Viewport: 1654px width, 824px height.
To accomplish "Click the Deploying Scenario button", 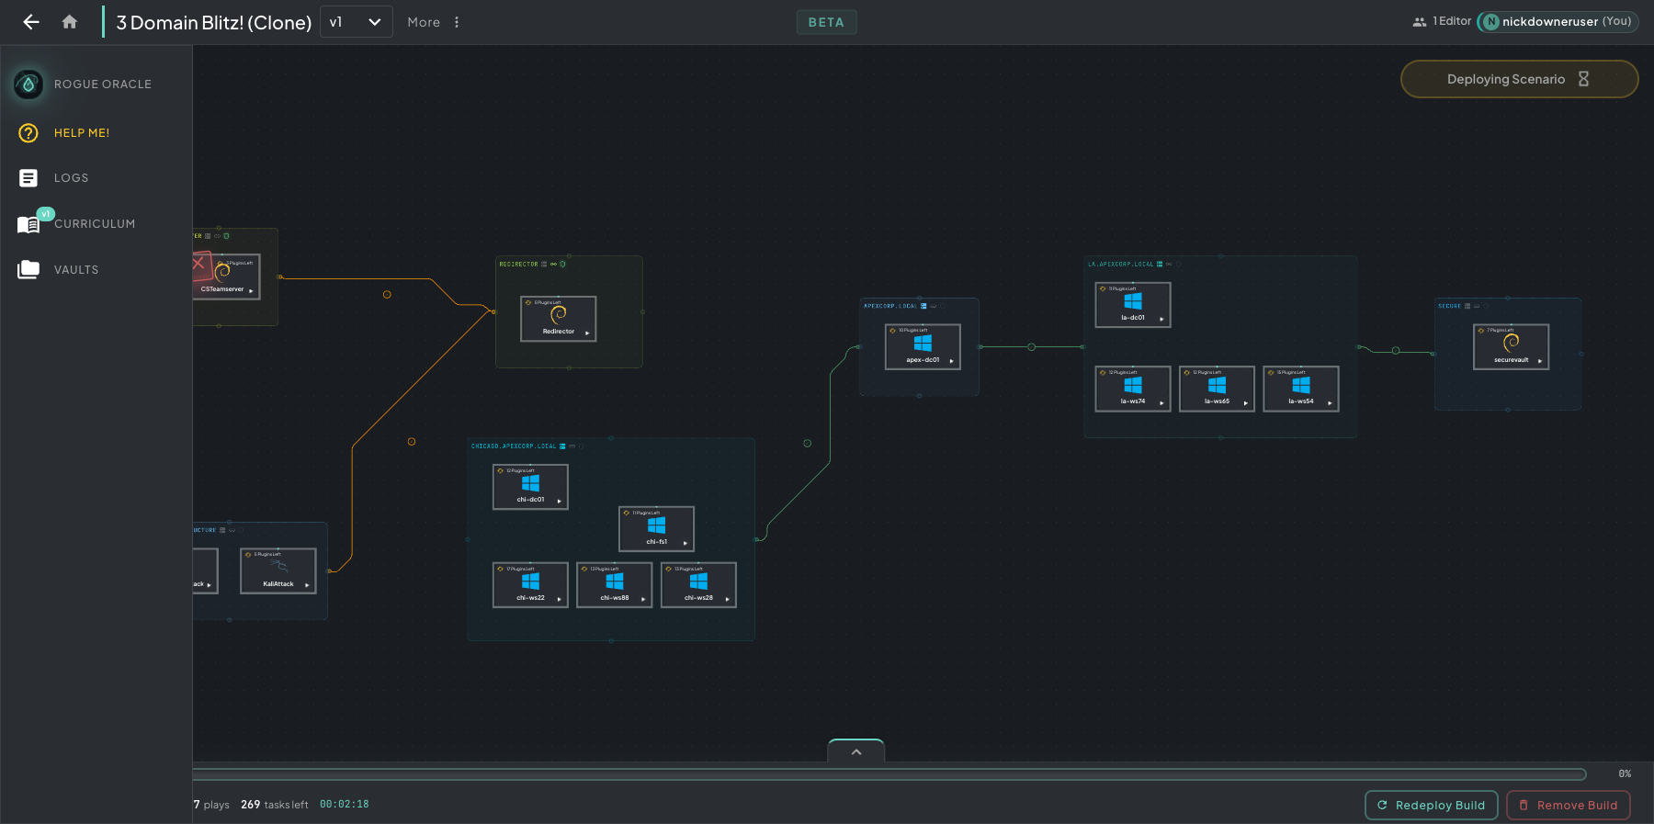I will click(1519, 79).
